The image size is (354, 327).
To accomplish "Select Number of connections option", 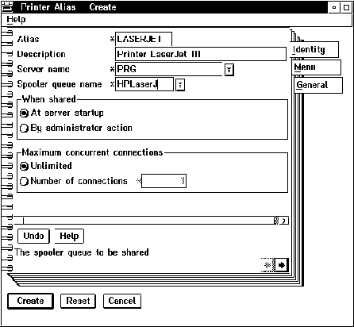I will (74, 181).
